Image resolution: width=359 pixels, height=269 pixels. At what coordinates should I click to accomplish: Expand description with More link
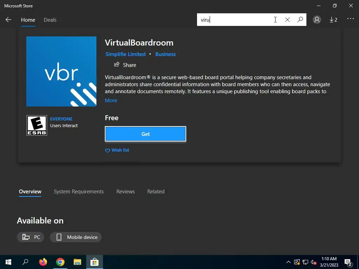click(111, 101)
